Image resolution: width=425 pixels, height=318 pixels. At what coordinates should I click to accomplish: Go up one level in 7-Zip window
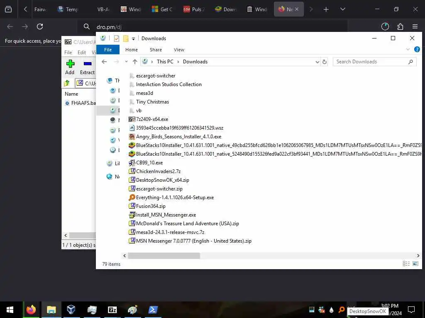(x=67, y=83)
